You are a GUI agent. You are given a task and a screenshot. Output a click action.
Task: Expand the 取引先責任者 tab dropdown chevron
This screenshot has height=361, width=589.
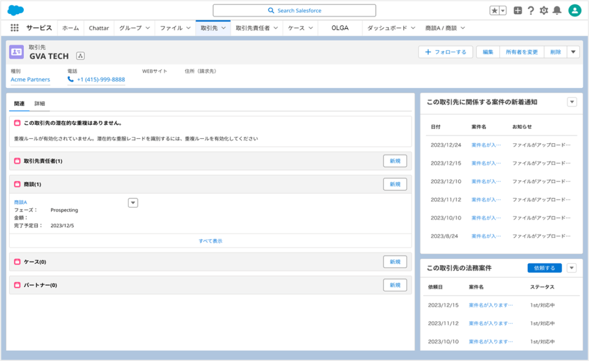click(x=276, y=28)
